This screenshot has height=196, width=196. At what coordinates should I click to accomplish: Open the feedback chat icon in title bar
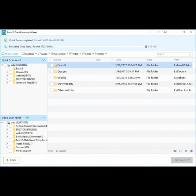158,32
